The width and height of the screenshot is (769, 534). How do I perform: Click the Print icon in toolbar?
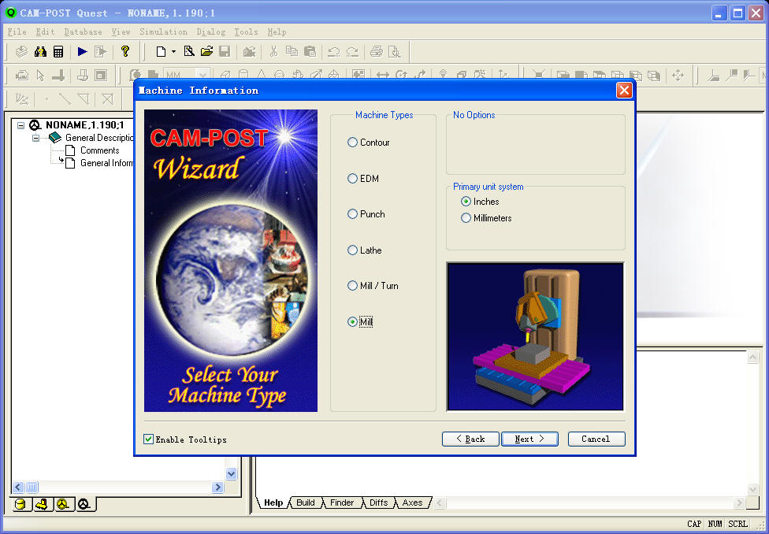[377, 51]
